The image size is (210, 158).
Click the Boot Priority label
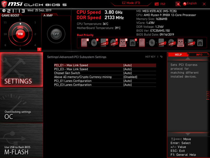[x=85, y=35]
